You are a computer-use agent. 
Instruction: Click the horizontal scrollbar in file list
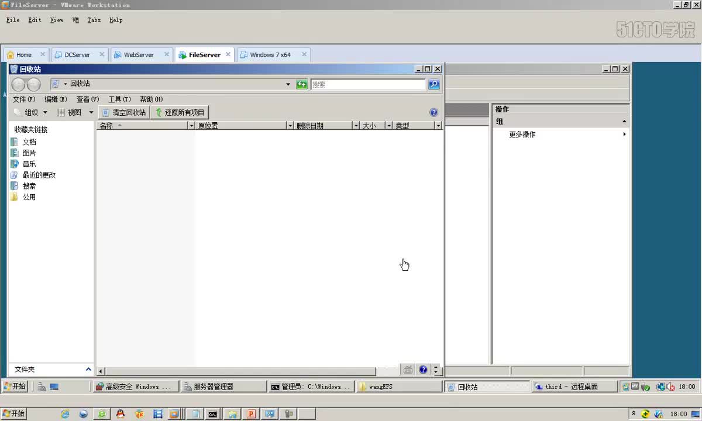(x=240, y=371)
